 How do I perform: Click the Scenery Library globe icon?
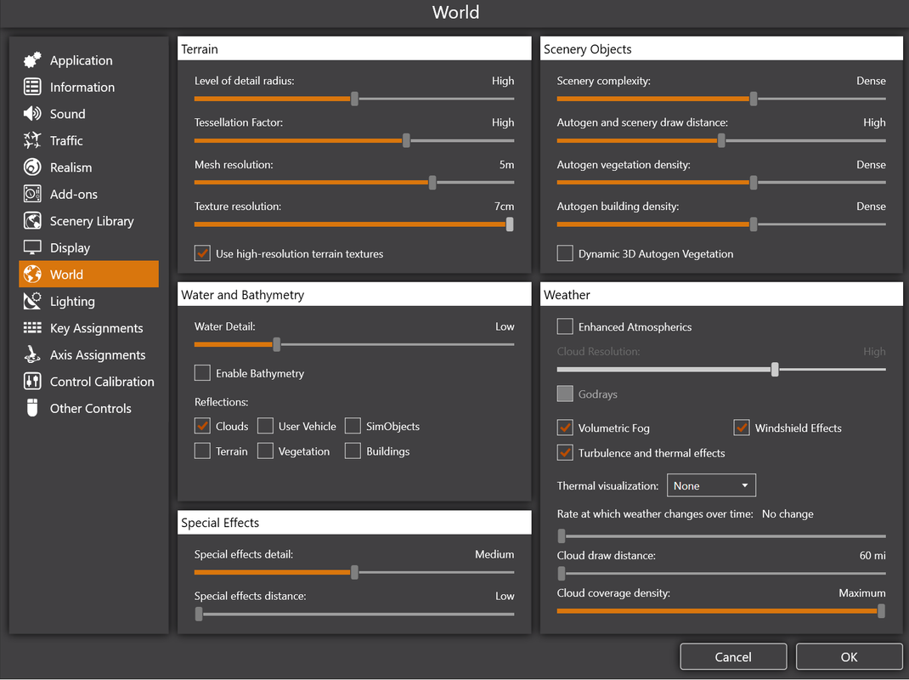tap(32, 220)
